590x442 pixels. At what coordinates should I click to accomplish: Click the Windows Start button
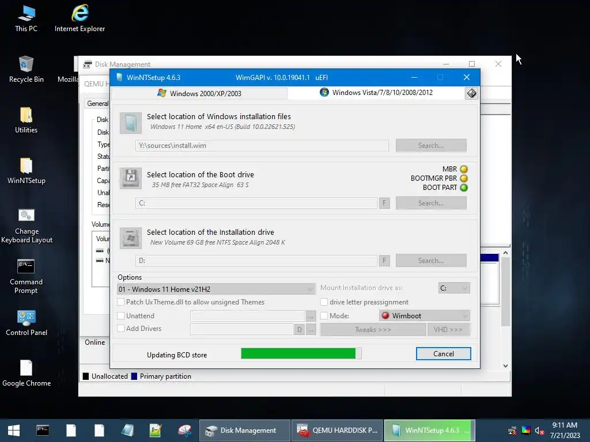tap(14, 430)
